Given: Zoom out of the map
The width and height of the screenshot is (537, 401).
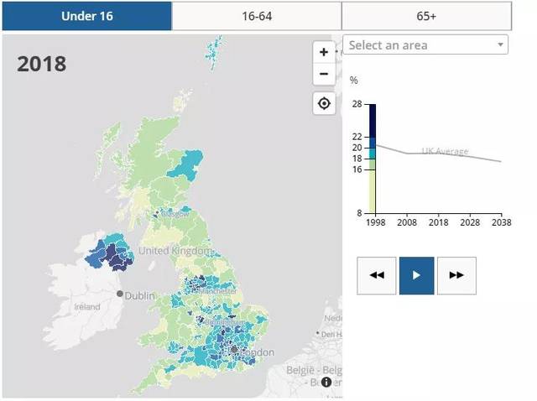Looking at the screenshot, I should pos(324,74).
